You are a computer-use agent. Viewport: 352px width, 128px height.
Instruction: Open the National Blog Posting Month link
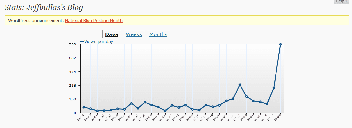94,21
